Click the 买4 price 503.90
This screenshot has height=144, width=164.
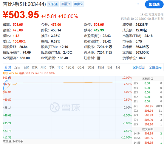pos(148,120)
